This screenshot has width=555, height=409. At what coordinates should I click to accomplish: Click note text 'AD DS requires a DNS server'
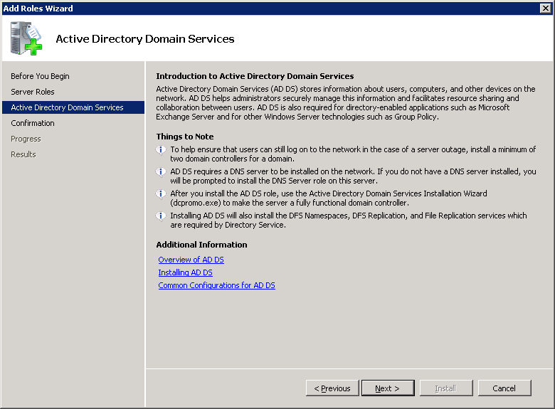[353, 176]
